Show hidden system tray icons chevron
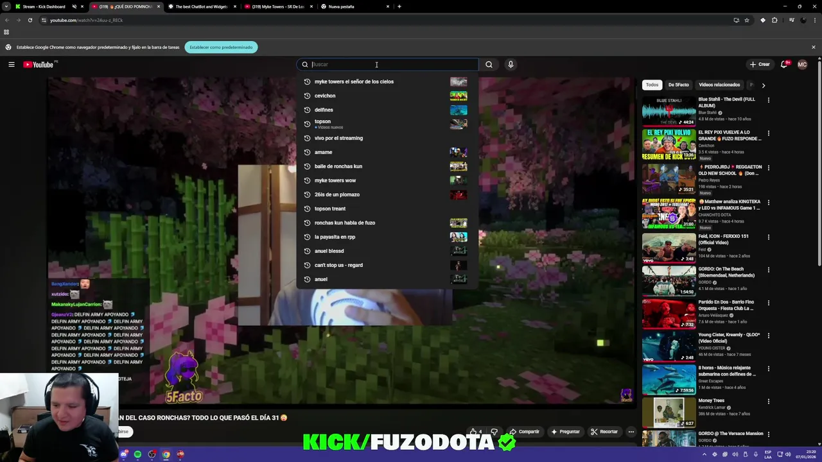822x462 pixels. point(704,454)
